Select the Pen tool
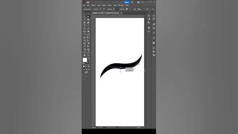Image resolution: width=238 pixels, height=134 pixels. [x=85, y=23]
